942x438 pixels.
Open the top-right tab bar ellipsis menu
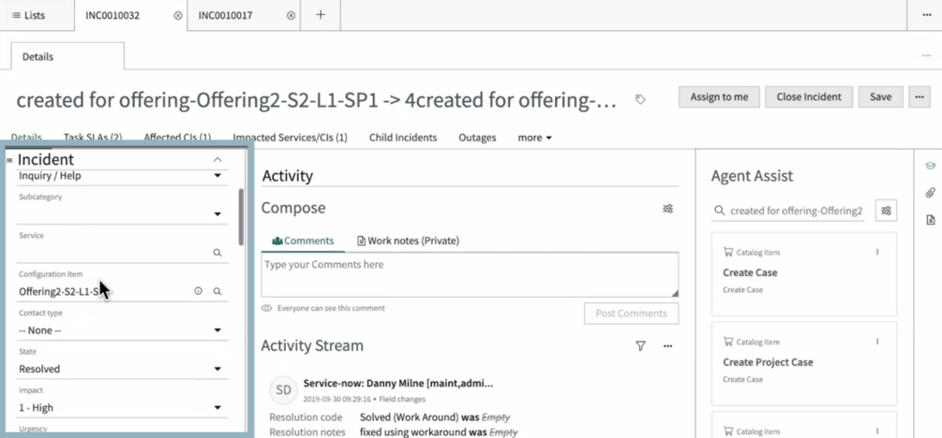pyautogui.click(x=926, y=15)
